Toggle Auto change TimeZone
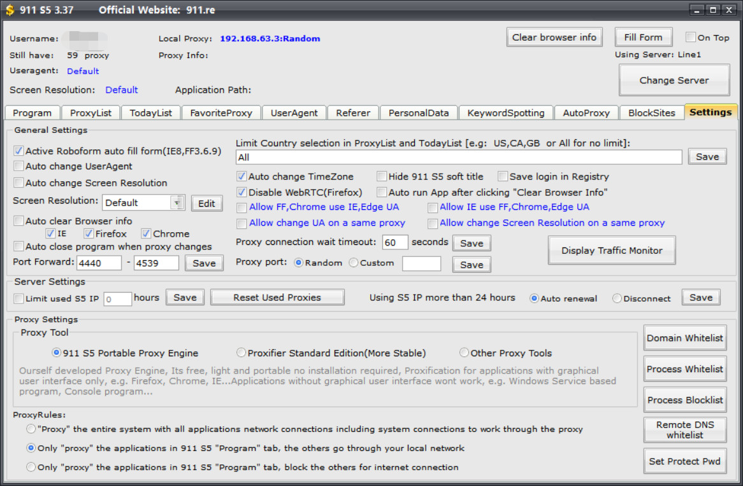This screenshot has height=486, width=743. [242, 176]
